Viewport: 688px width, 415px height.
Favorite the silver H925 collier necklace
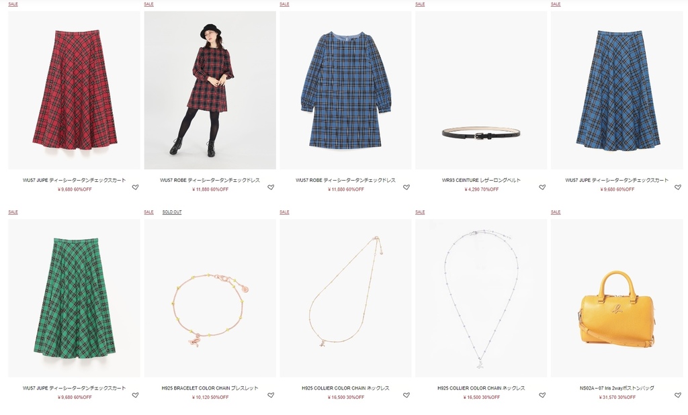pyautogui.click(x=542, y=396)
